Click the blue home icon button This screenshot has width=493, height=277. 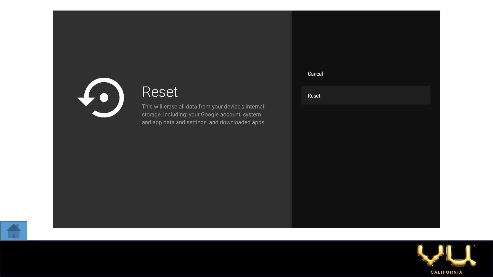click(14, 231)
